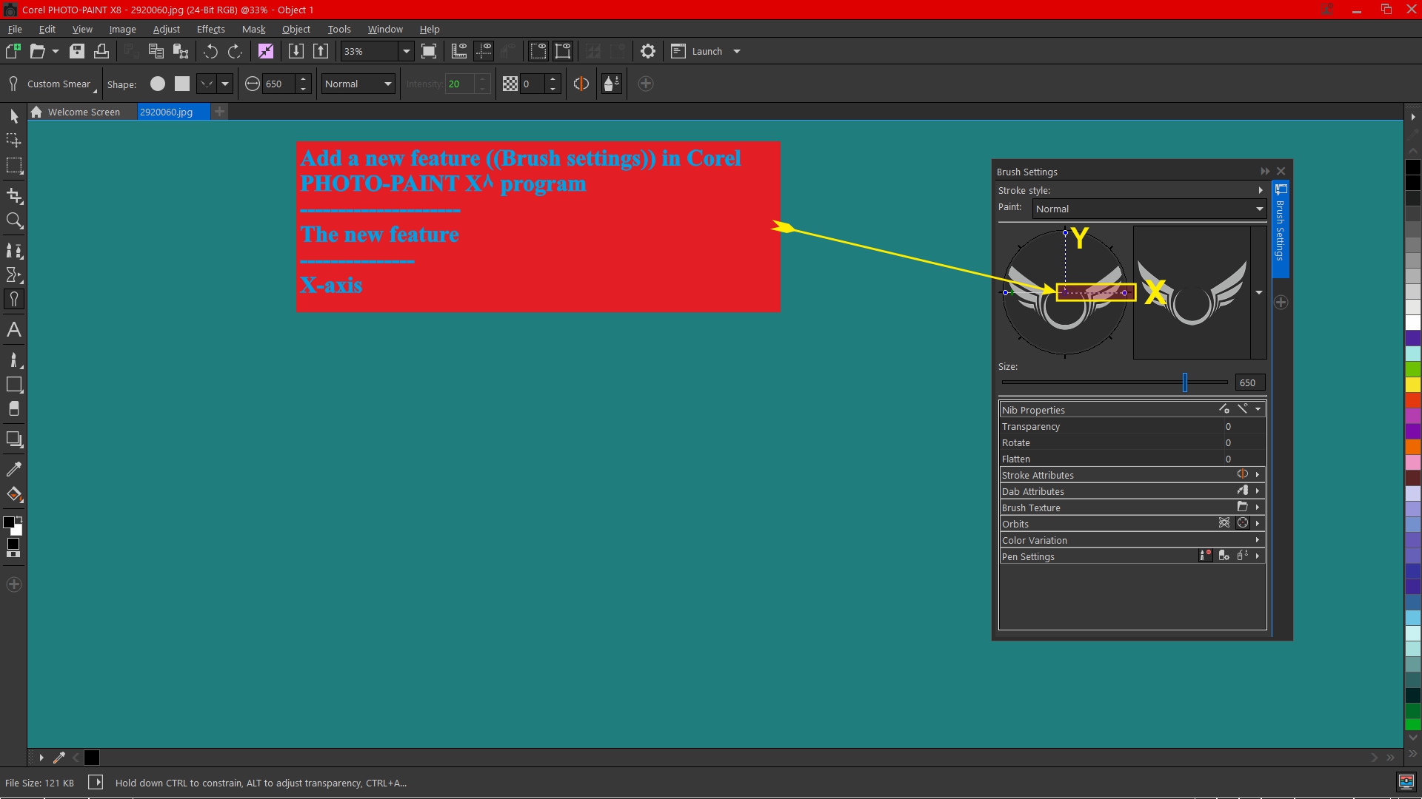Click the Paste icon in toolbar

pyautogui.click(x=181, y=51)
